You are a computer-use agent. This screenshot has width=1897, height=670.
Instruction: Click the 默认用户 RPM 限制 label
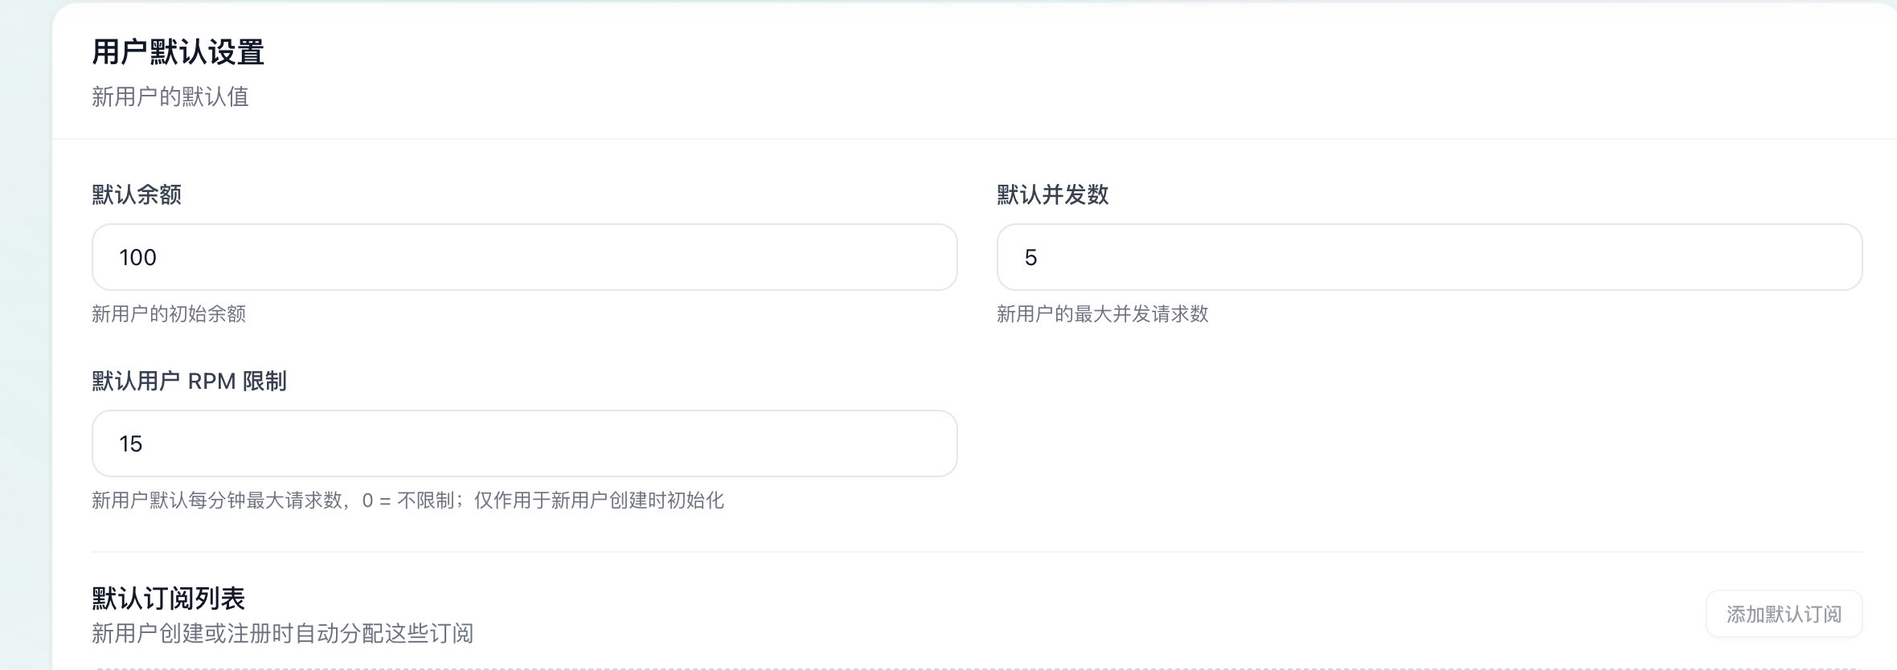(x=189, y=381)
